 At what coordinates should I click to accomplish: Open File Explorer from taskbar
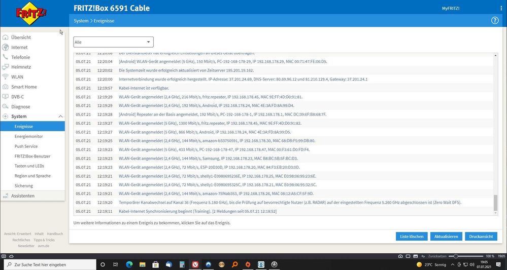142,264
